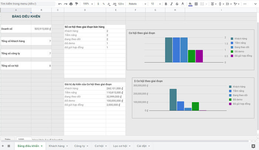Viewport: 259px width, 150px height.
Task: Collapse the toolbar with the chevron arrow
Action: click(x=255, y=4)
